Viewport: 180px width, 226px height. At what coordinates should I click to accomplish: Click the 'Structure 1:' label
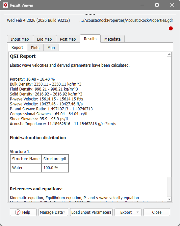pyautogui.click(x=20, y=152)
